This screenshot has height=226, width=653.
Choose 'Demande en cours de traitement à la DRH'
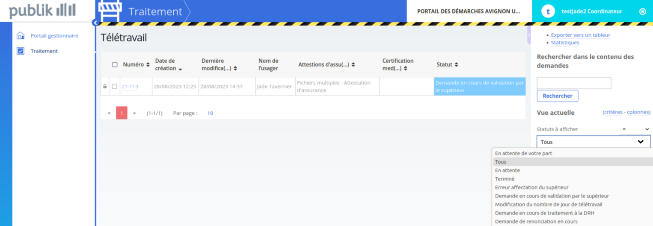[573, 213]
